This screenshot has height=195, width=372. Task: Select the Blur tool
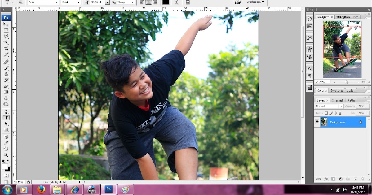tap(6, 98)
